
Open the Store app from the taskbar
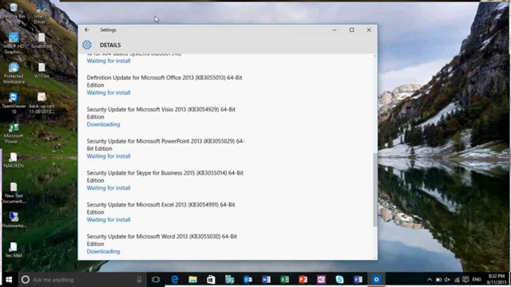pyautogui.click(x=211, y=280)
